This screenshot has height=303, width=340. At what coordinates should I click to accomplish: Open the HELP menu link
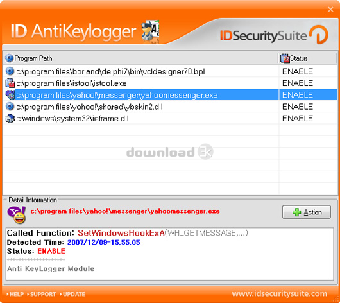pyautogui.click(x=15, y=294)
